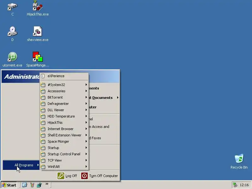Image resolution: width=252 pixels, height=189 pixels.
Task: Expand Recent Documents submenu arrow
Action: click(x=118, y=98)
